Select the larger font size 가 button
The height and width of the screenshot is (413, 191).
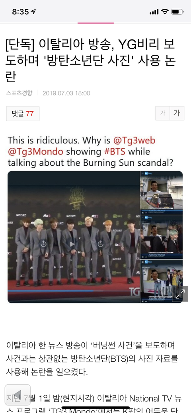tap(177, 113)
